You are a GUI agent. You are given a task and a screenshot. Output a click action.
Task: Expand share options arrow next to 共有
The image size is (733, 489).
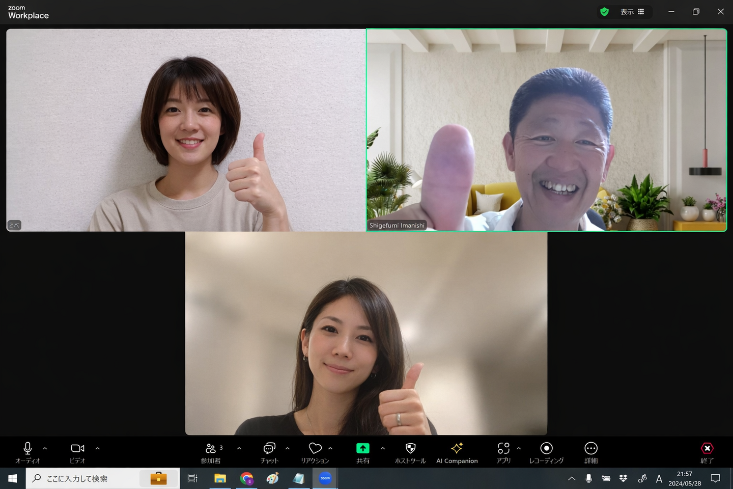(x=382, y=448)
